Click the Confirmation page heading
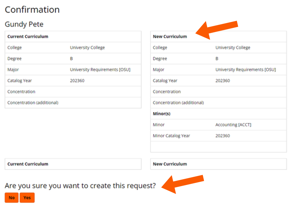Viewport: 291px width, 208px height. pyautogui.click(x=32, y=10)
